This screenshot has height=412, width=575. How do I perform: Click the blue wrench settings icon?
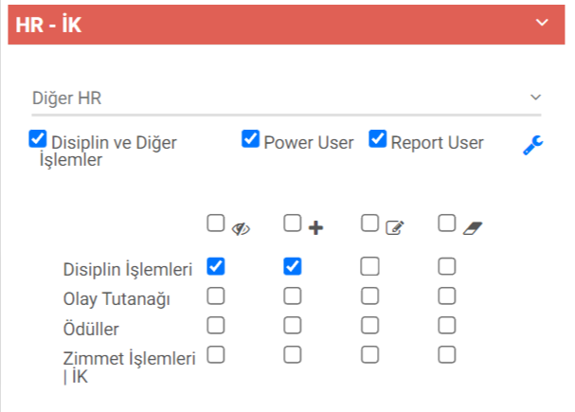tap(533, 146)
